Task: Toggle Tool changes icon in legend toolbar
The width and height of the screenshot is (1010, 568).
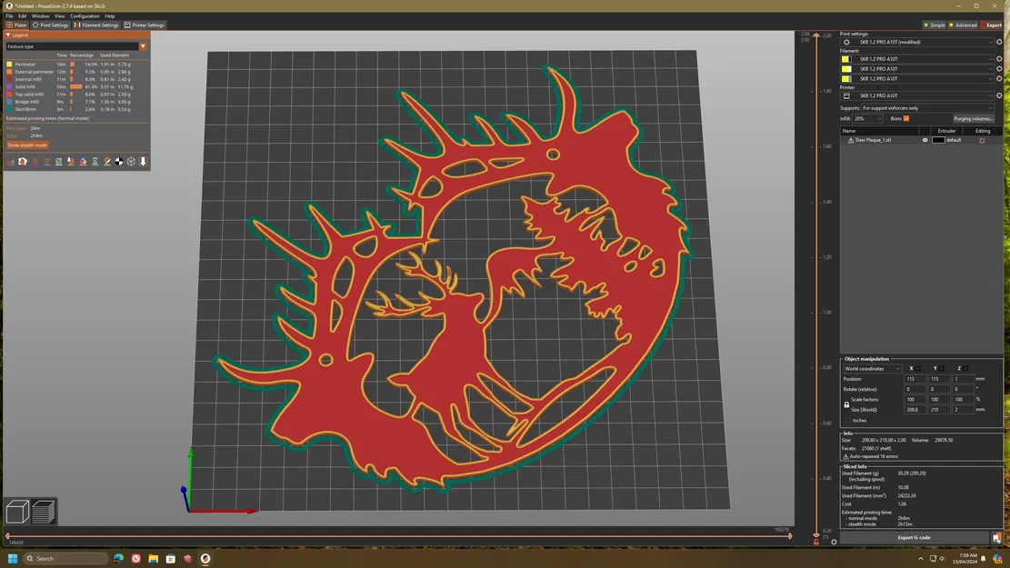Action: point(71,162)
